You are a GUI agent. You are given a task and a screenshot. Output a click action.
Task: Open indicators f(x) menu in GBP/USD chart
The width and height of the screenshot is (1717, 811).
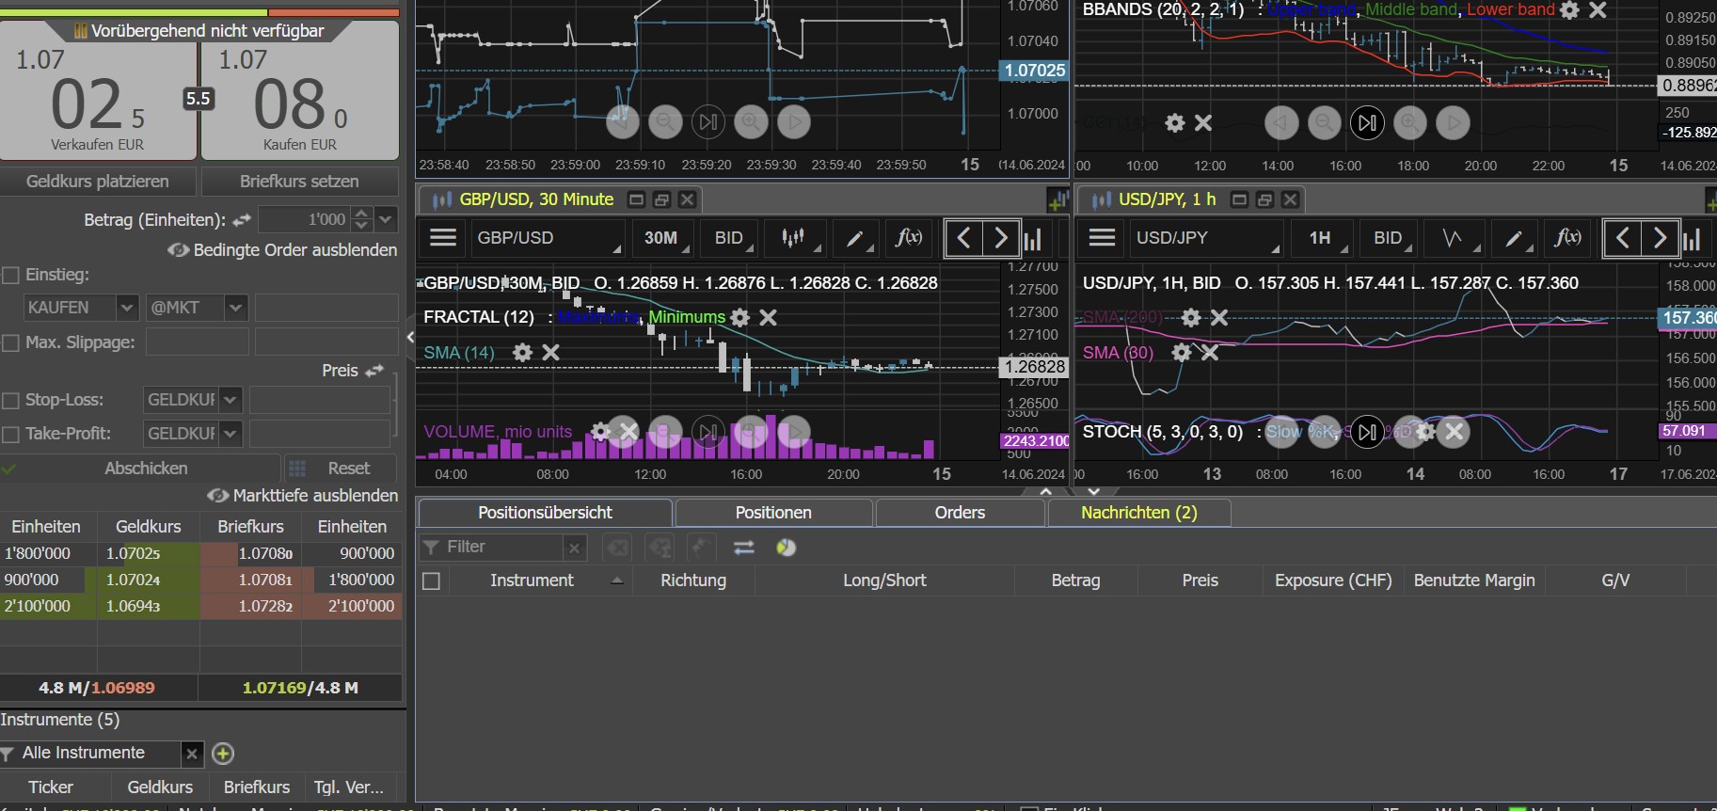point(908,238)
